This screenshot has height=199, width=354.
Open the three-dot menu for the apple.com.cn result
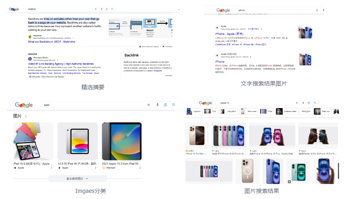tap(251, 57)
